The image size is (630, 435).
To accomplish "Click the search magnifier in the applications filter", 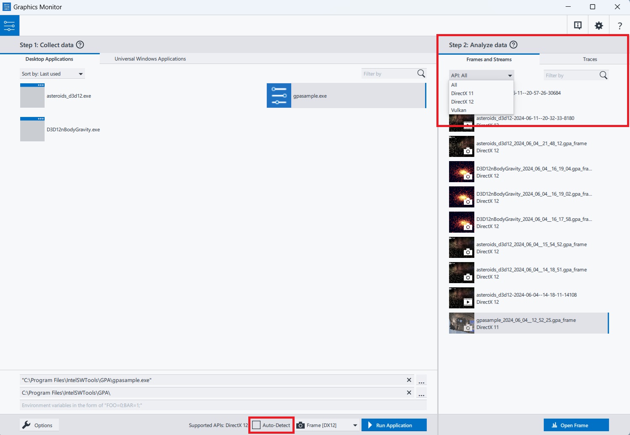I will tap(421, 74).
